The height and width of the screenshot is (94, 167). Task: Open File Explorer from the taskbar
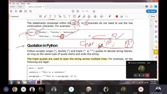pyautogui.click(x=25, y=83)
